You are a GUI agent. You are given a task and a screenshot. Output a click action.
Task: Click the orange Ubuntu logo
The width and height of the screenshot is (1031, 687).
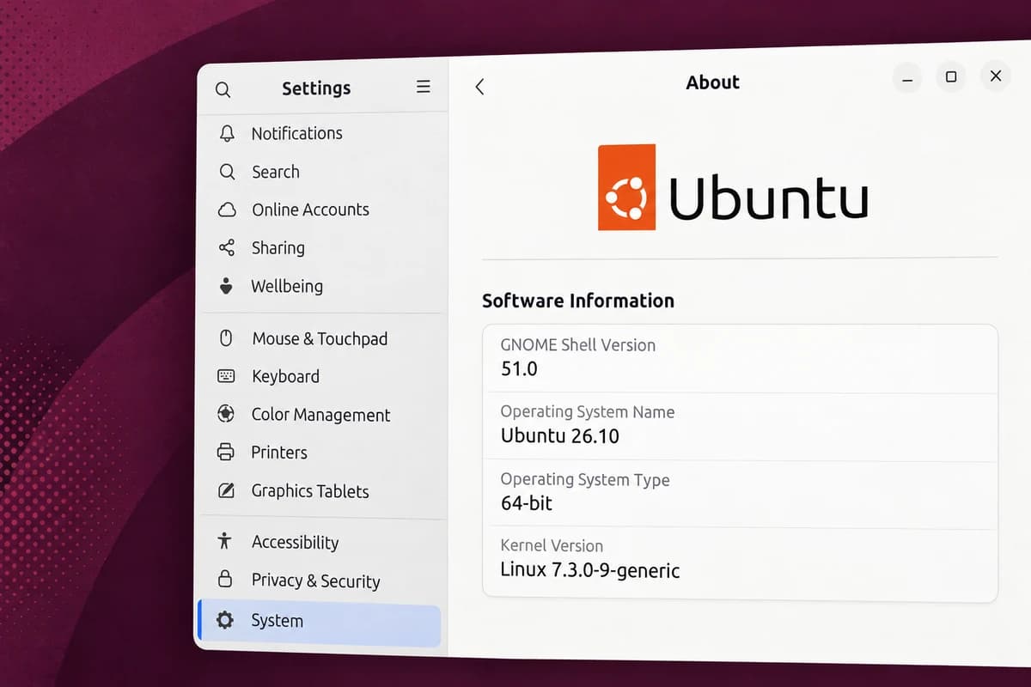pyautogui.click(x=626, y=187)
